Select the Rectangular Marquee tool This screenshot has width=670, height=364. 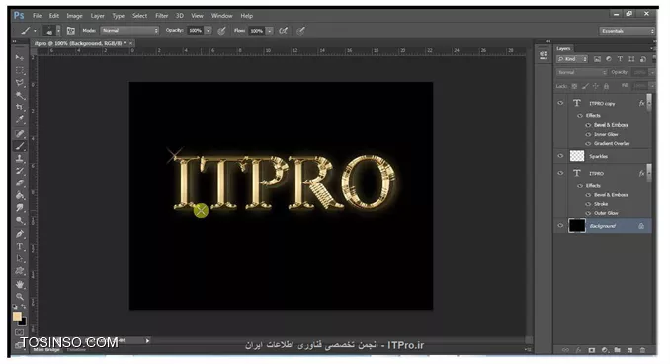coord(20,70)
